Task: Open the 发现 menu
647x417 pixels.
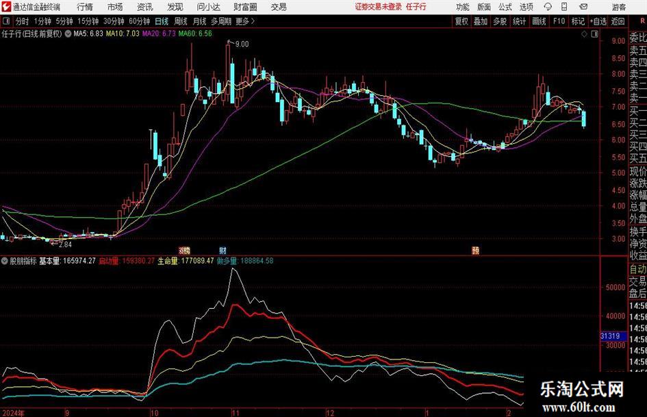Action: click(175, 7)
